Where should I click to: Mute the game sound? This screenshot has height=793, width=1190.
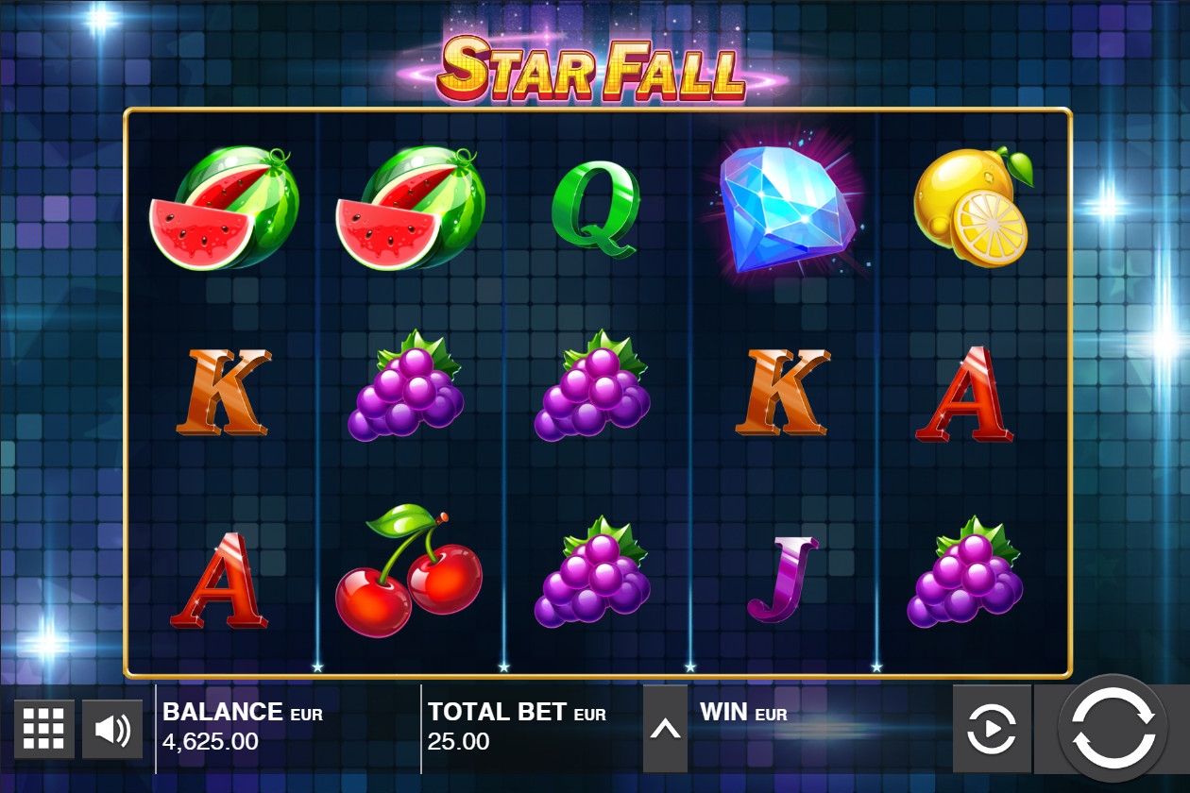(x=112, y=729)
